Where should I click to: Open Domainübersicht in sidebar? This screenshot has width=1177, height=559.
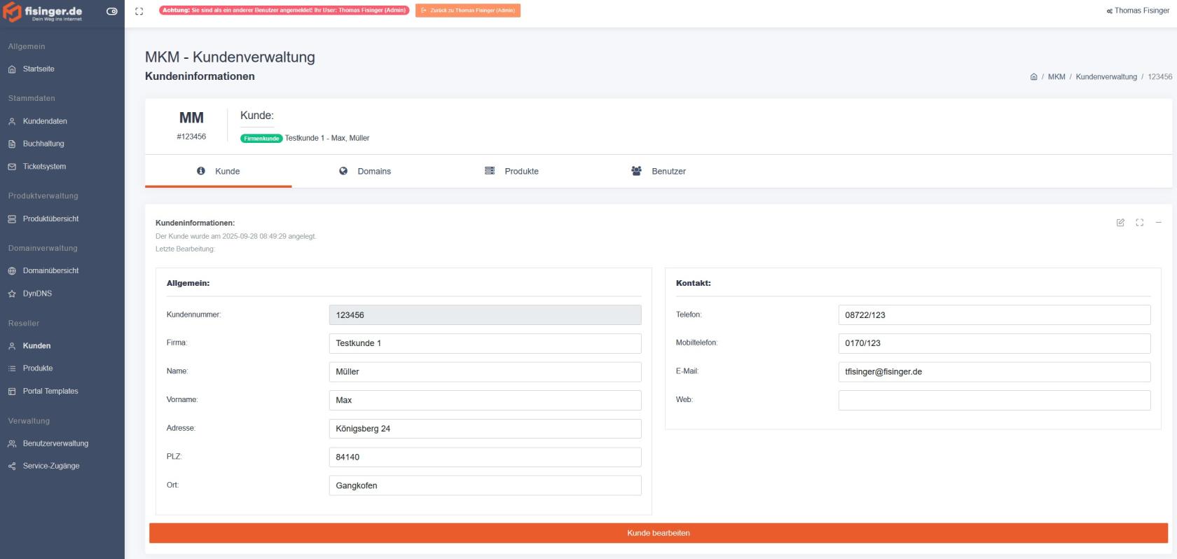point(50,270)
